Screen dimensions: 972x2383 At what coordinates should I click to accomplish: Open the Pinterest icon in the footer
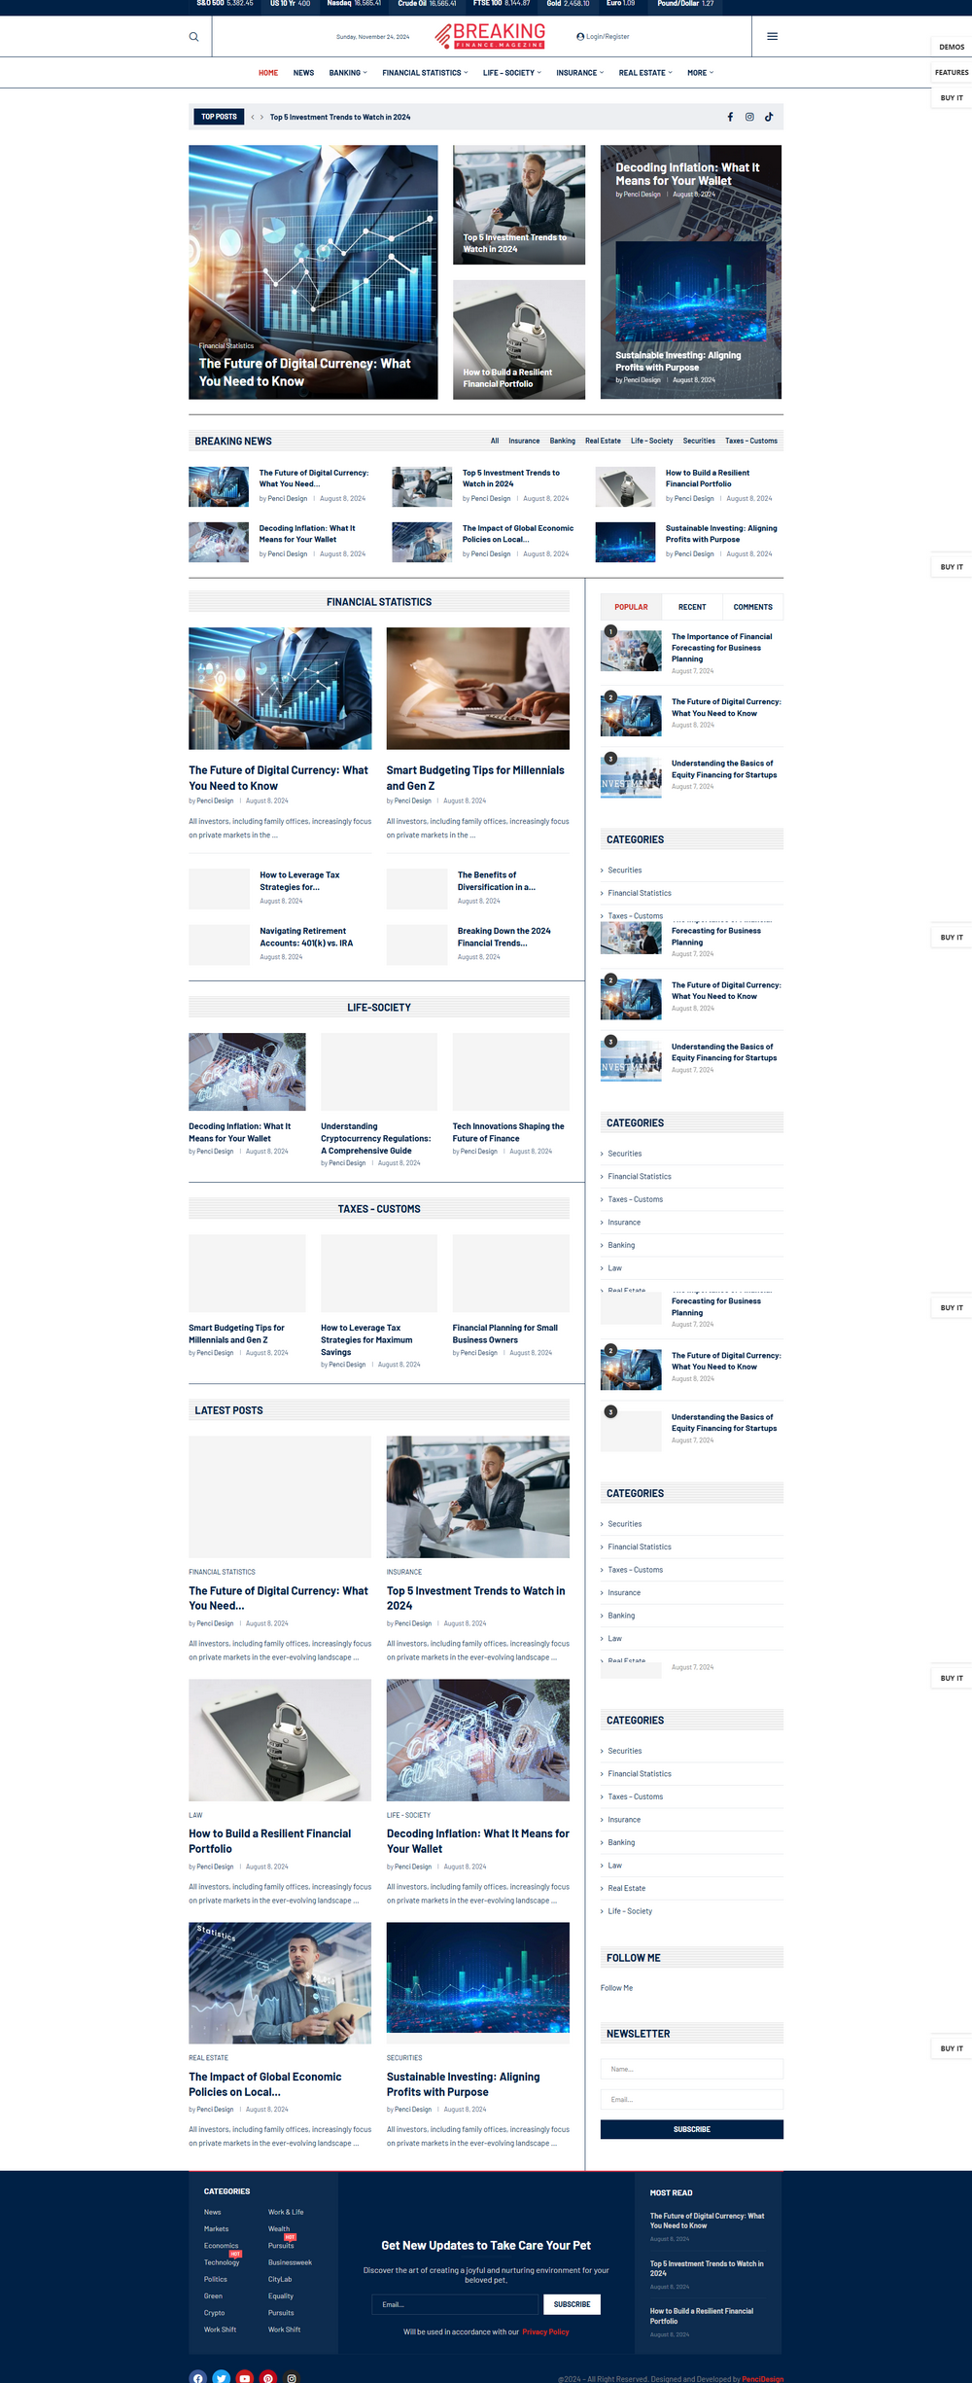click(268, 2377)
